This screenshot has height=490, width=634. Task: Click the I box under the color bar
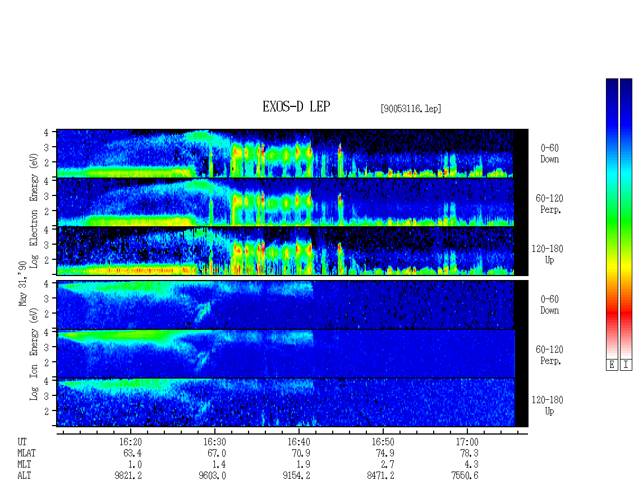tap(626, 365)
